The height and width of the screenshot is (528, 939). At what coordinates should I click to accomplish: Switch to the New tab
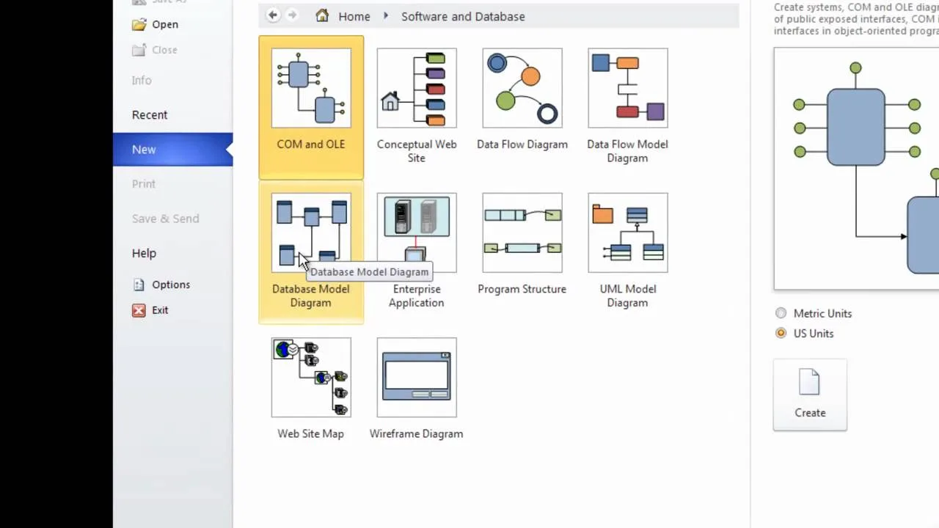coord(173,150)
